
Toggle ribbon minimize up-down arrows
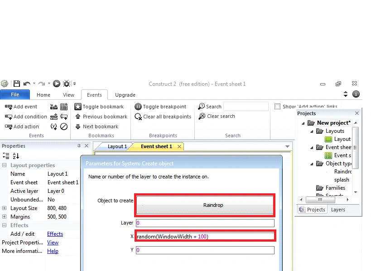point(346,94)
